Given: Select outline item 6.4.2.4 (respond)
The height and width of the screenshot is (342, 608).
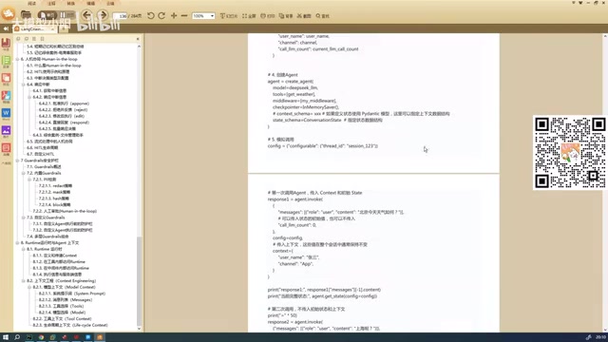Looking at the screenshot, I should [64, 123].
